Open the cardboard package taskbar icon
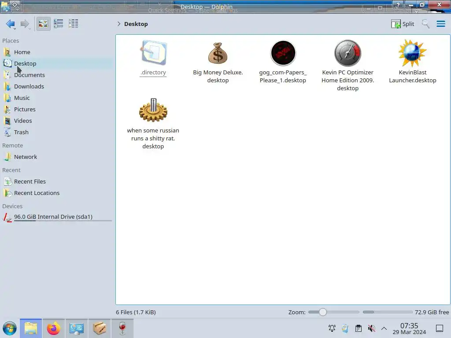This screenshot has height=338, width=451. (100, 328)
